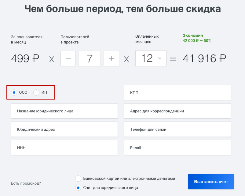The image size is (245, 196).
Task: Click the E-mail input field
Action: click(x=177, y=148)
